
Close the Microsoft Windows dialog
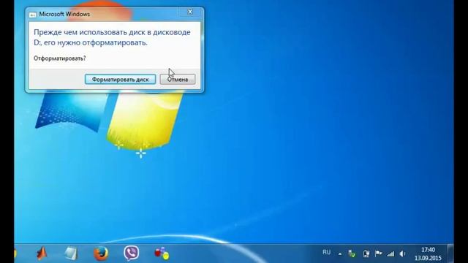coord(190,12)
